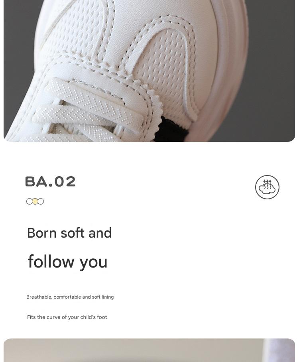Click "Breathable, comfortable and soft lining" text
This screenshot has height=362, width=299.
point(70,297)
